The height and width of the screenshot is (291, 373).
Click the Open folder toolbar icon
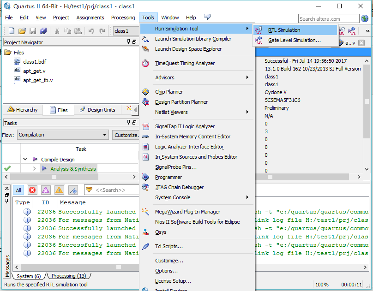pyautogui.click(x=22, y=30)
